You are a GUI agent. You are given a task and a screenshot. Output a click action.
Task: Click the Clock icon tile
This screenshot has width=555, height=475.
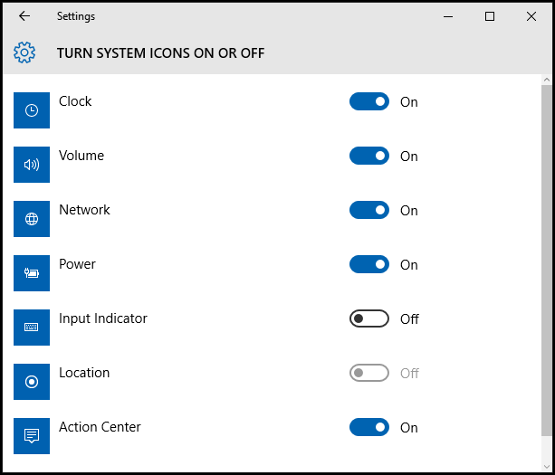pyautogui.click(x=32, y=110)
